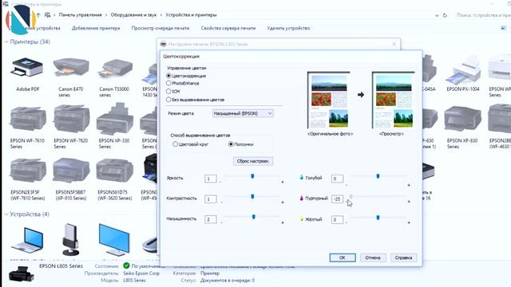Click the Сброс настроек button
This screenshot has height=287, width=511.
tap(253, 161)
